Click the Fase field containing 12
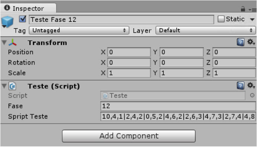Screen dimensions: 257x147 (178, 106)
